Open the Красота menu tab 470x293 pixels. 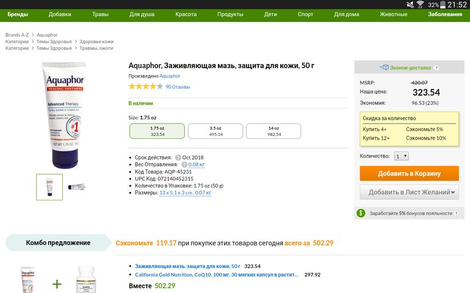click(186, 14)
